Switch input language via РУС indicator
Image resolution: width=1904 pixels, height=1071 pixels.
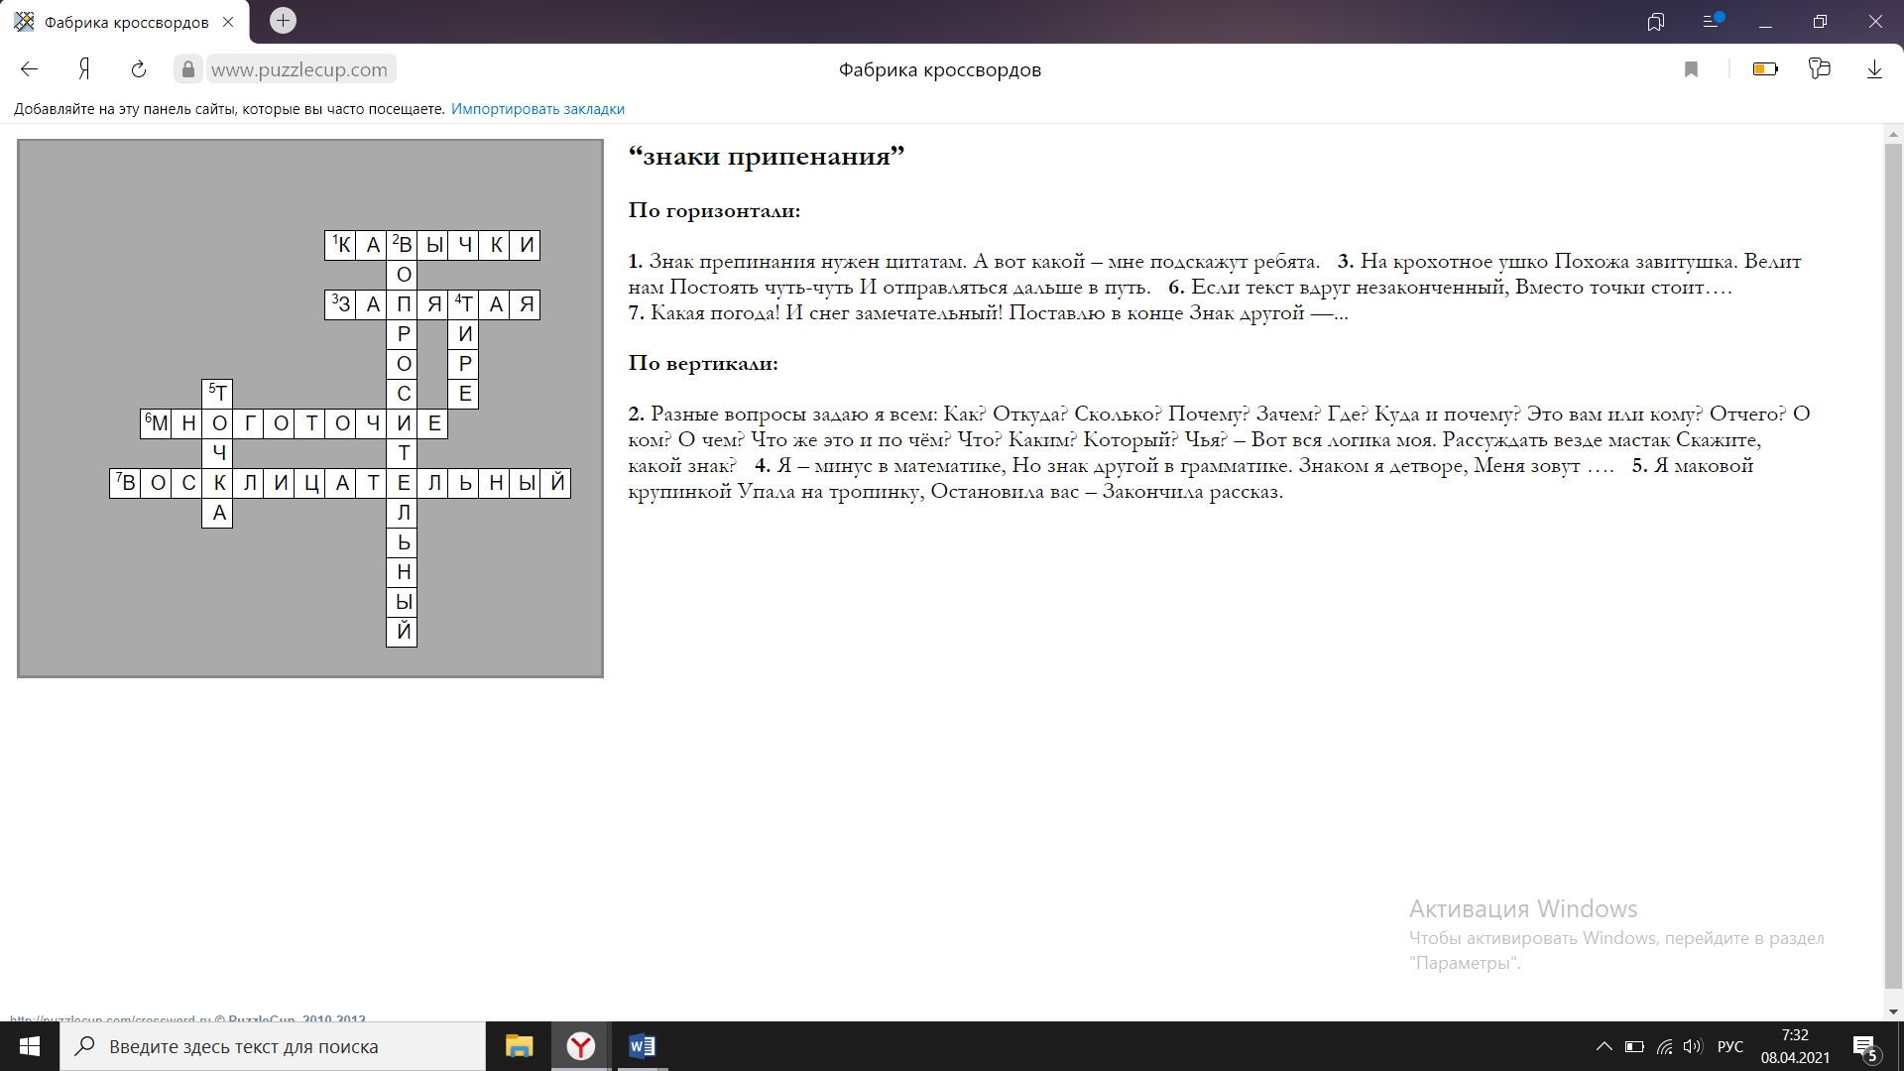1729,1046
